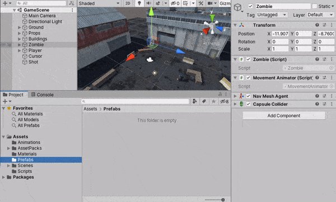Screen dimensions: 336x202
Task: Open Transform component more options menu
Action: 332,25
